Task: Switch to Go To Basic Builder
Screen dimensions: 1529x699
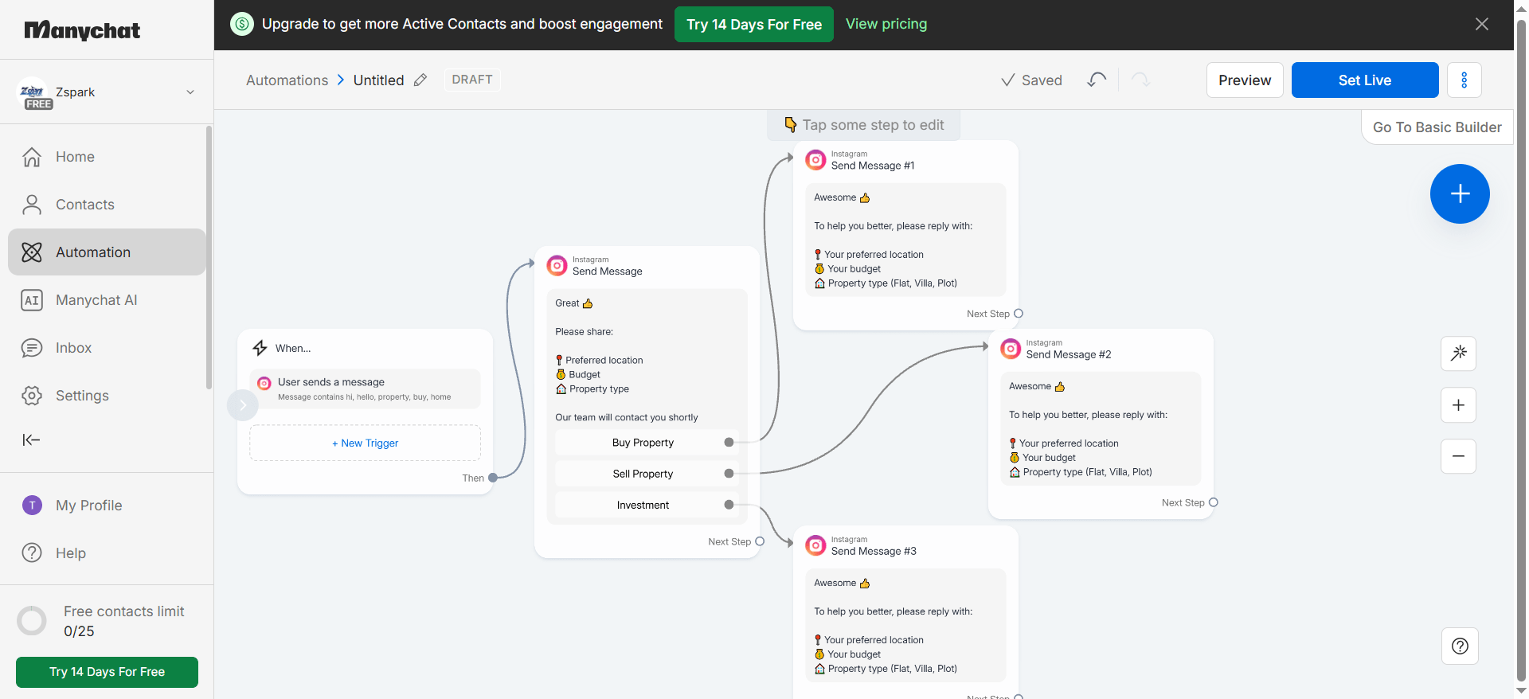Action: click(x=1437, y=127)
